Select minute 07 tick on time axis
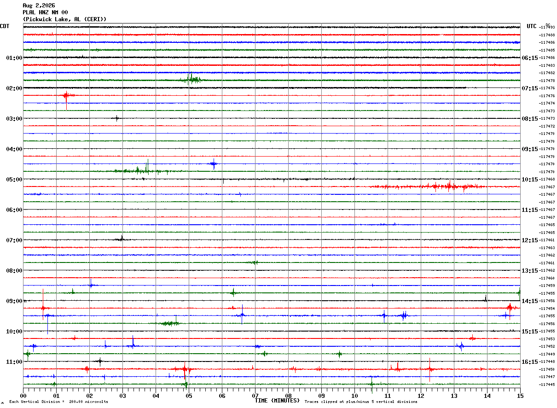557x408 pixels. pos(255,396)
